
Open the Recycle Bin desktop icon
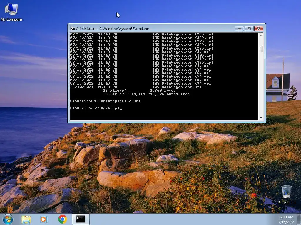(286, 195)
